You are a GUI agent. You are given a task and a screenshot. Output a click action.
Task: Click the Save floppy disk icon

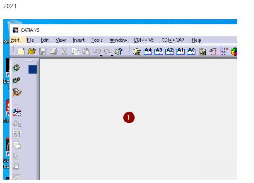[x=42, y=52]
